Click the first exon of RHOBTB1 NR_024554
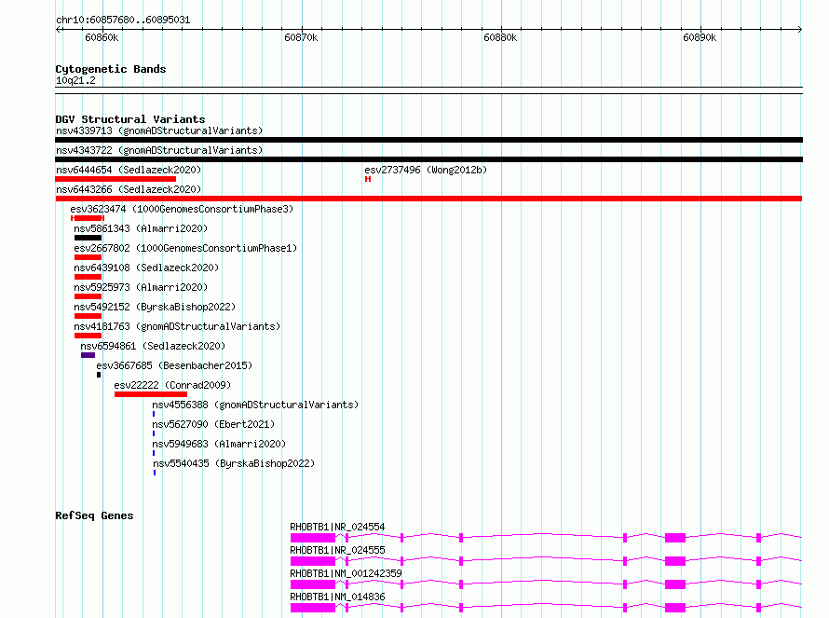This screenshot has height=618, width=829. point(313,538)
